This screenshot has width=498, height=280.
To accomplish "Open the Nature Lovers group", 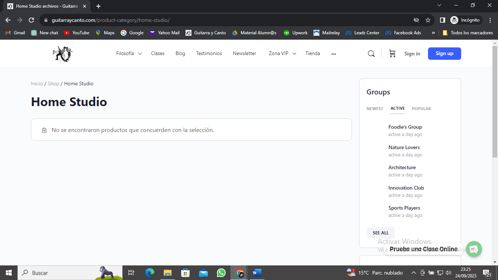I will pos(404,147).
